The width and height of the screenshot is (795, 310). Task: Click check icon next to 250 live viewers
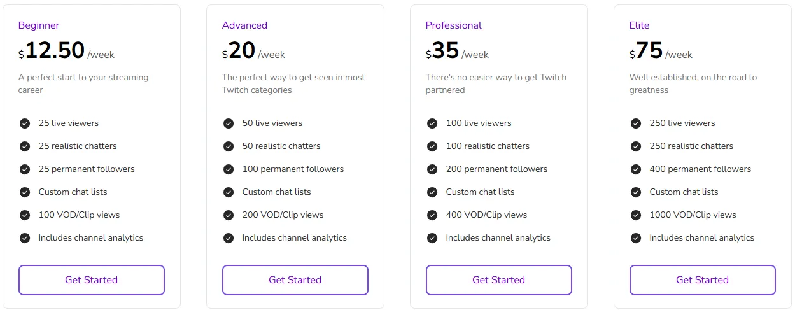[636, 123]
